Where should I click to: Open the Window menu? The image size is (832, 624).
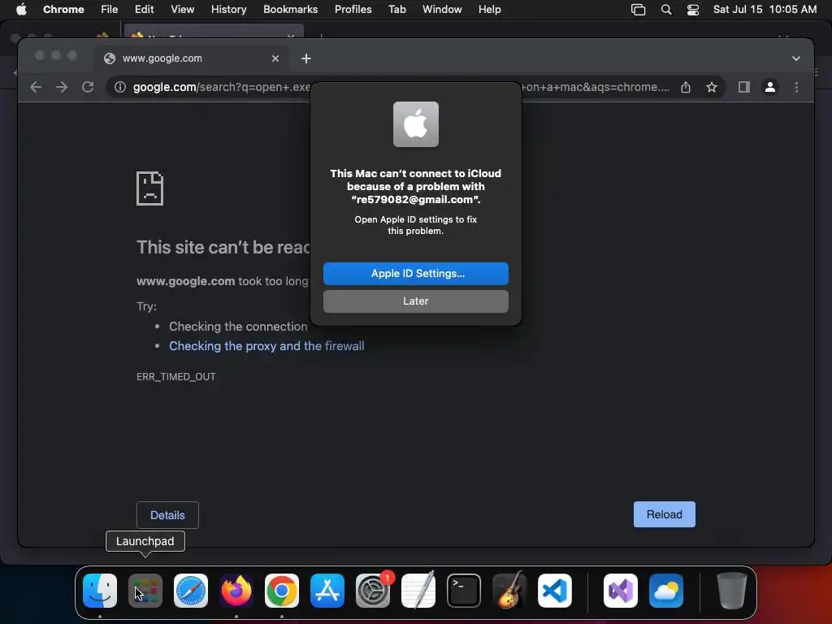coord(442,10)
